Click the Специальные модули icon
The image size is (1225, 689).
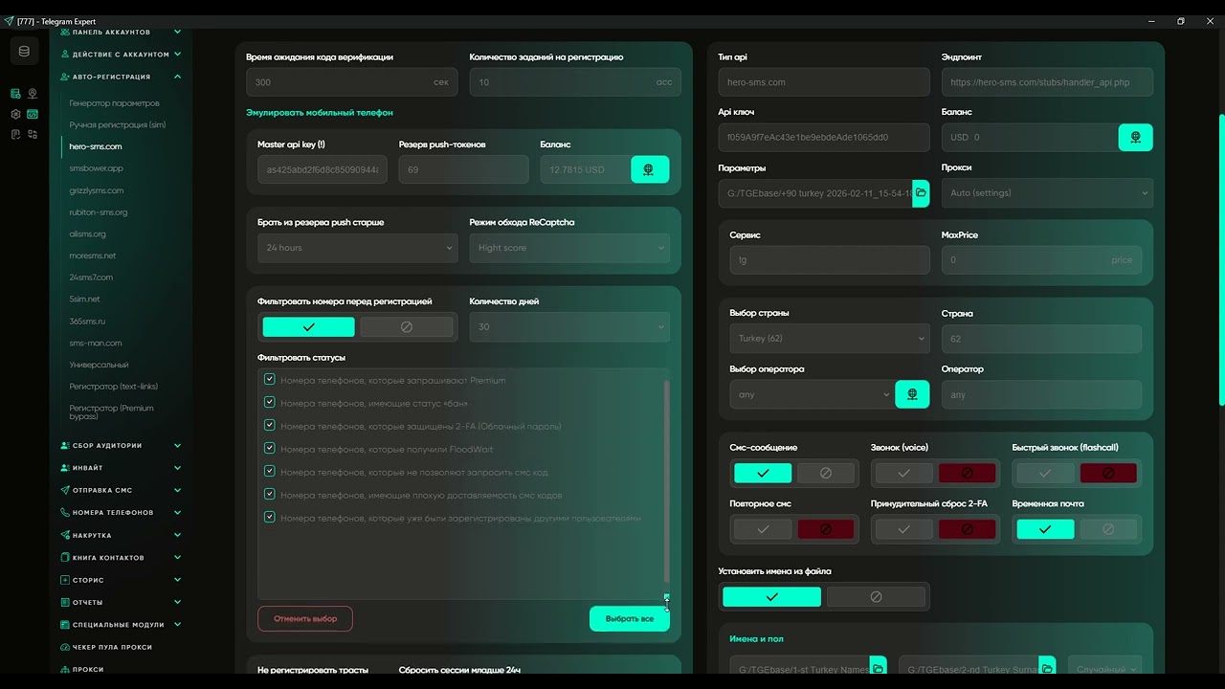coord(64,625)
